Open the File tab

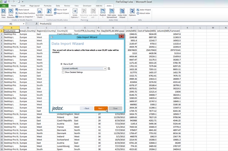[x=4, y=6]
